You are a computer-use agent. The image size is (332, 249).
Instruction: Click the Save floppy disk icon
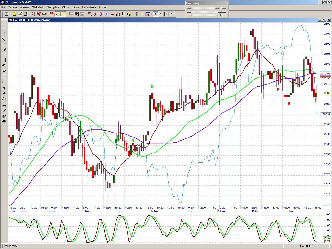25,14
